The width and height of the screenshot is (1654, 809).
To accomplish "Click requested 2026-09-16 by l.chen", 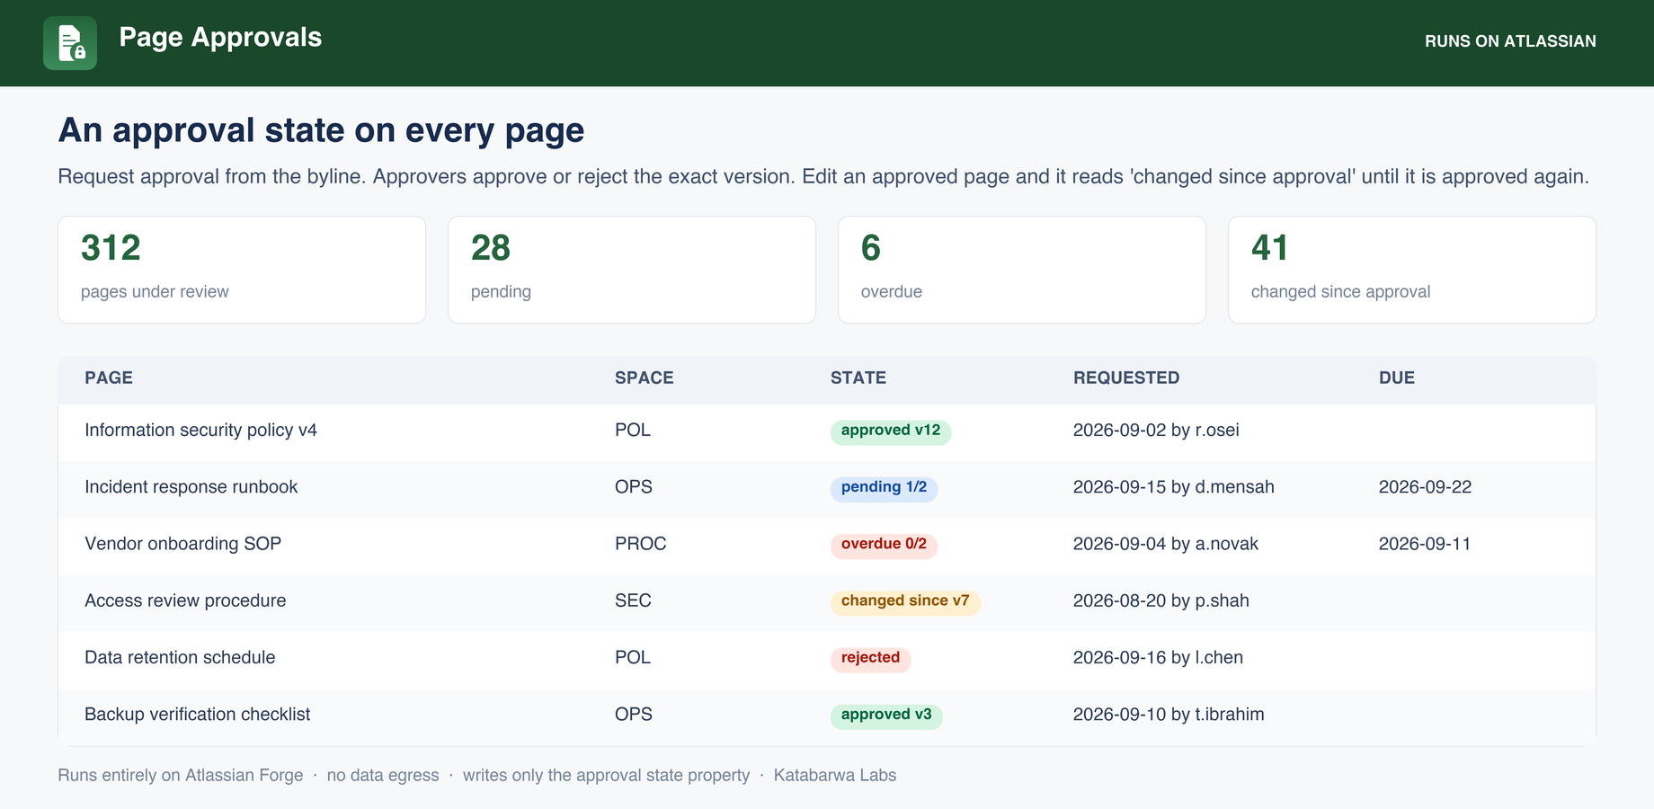I will tap(1158, 657).
